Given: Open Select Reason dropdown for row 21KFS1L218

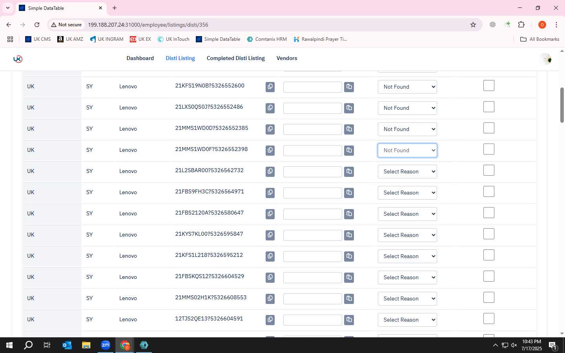Looking at the screenshot, I should [x=407, y=256].
